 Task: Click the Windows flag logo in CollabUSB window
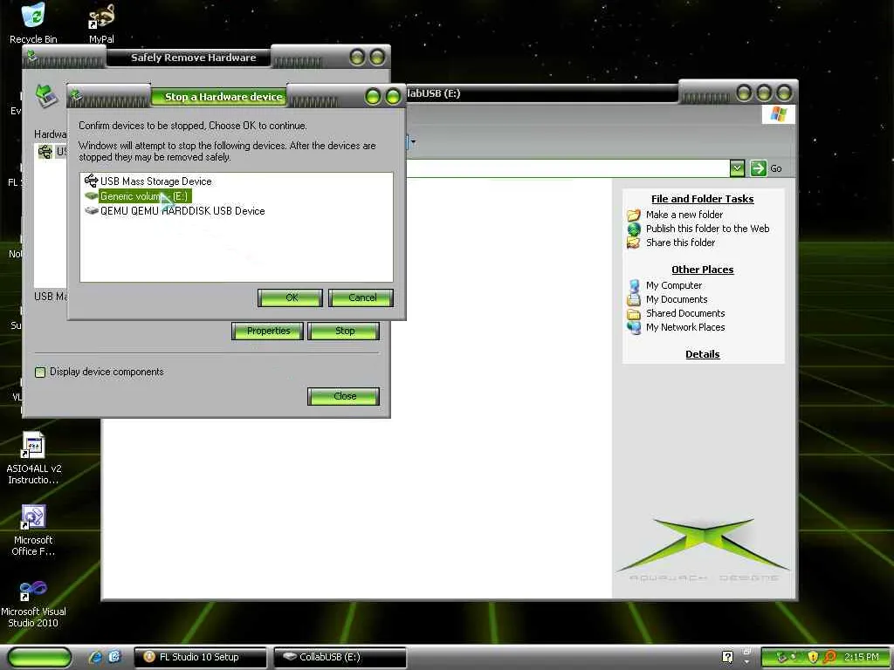click(x=778, y=114)
